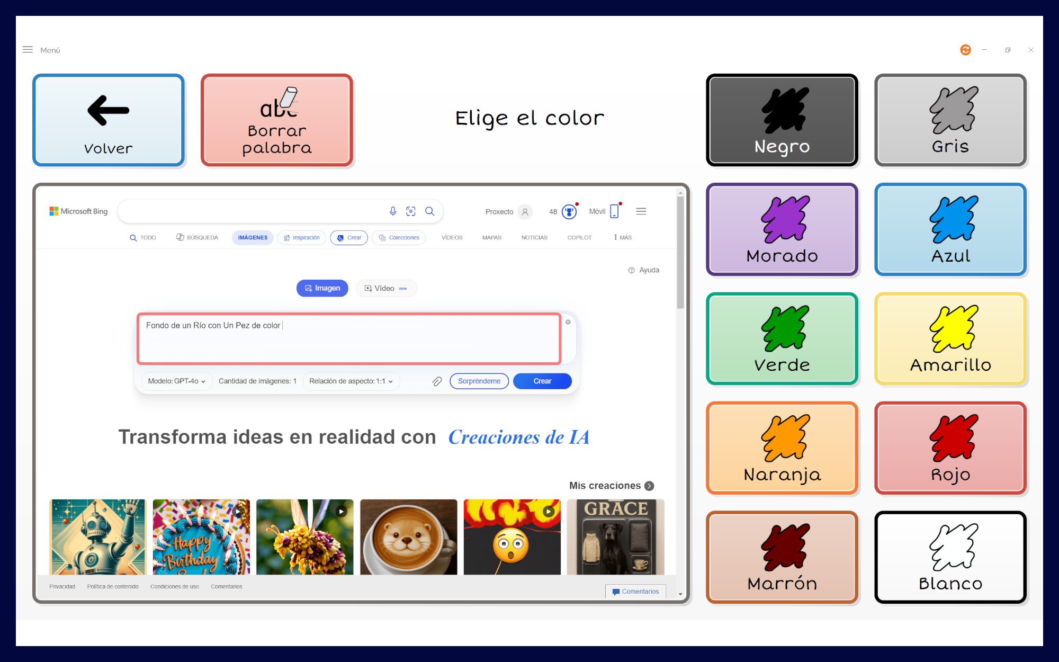Click the Crear button to generate image
The width and height of the screenshot is (1059, 662).
pyautogui.click(x=542, y=381)
